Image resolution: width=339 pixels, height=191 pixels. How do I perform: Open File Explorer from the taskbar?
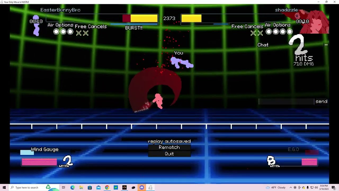pos(81,188)
